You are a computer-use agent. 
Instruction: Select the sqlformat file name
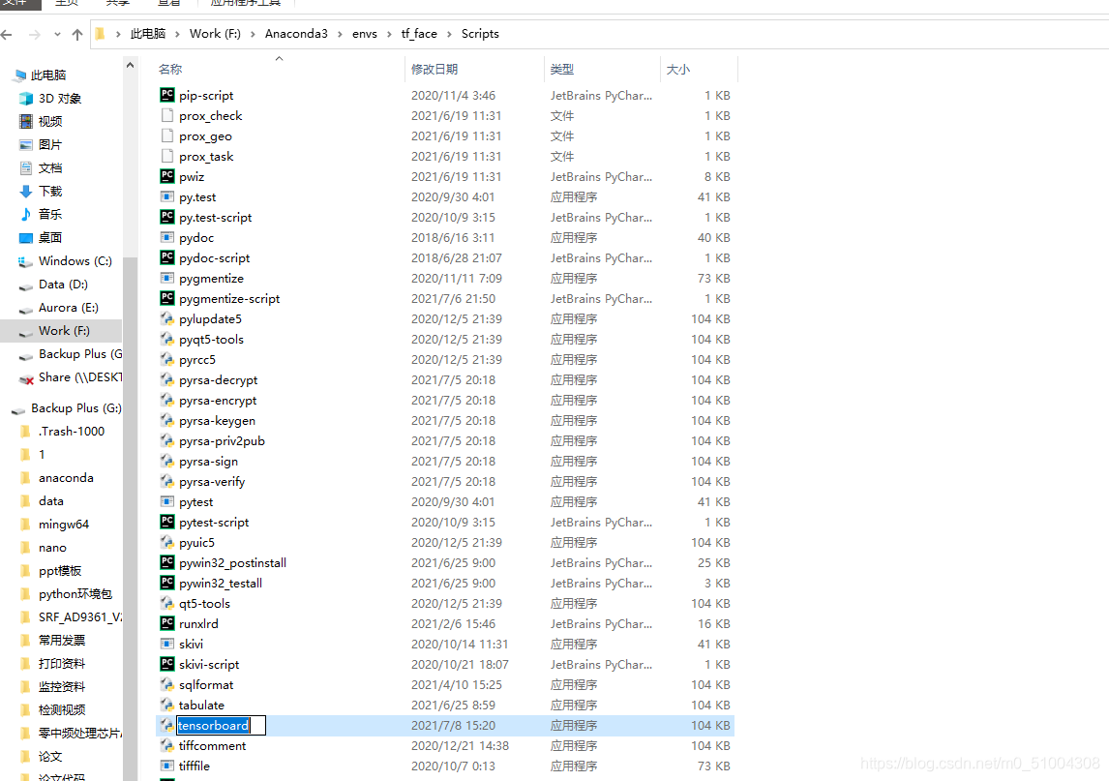point(206,685)
